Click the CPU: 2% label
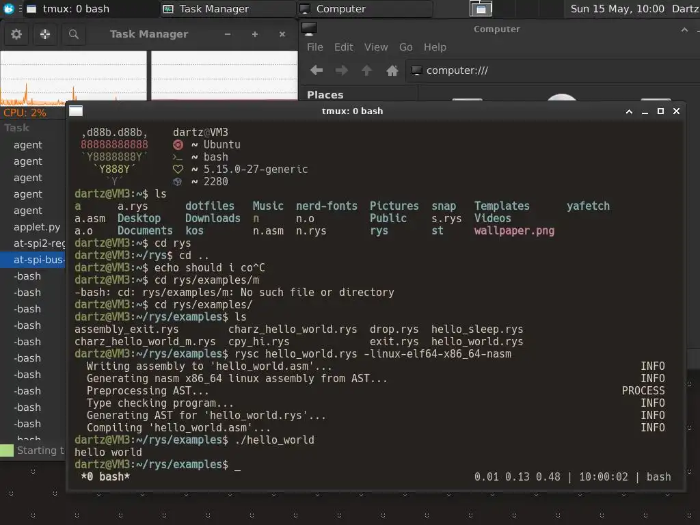Screen dimensions: 700x525 [x=25, y=113]
